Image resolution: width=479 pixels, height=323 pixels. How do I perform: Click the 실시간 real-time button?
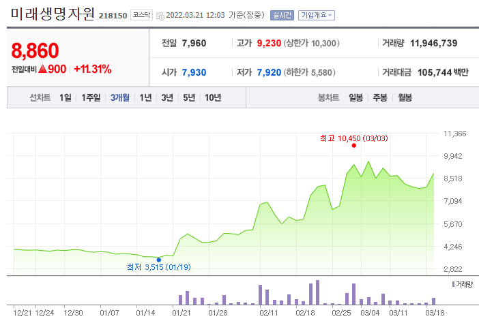point(282,15)
